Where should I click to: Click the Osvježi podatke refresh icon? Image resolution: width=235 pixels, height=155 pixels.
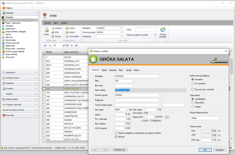coord(163,30)
